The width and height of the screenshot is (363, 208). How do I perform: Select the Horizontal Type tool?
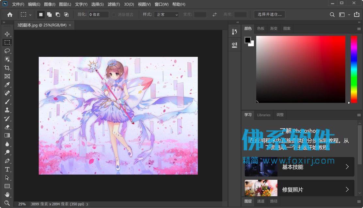pyautogui.click(x=7, y=170)
